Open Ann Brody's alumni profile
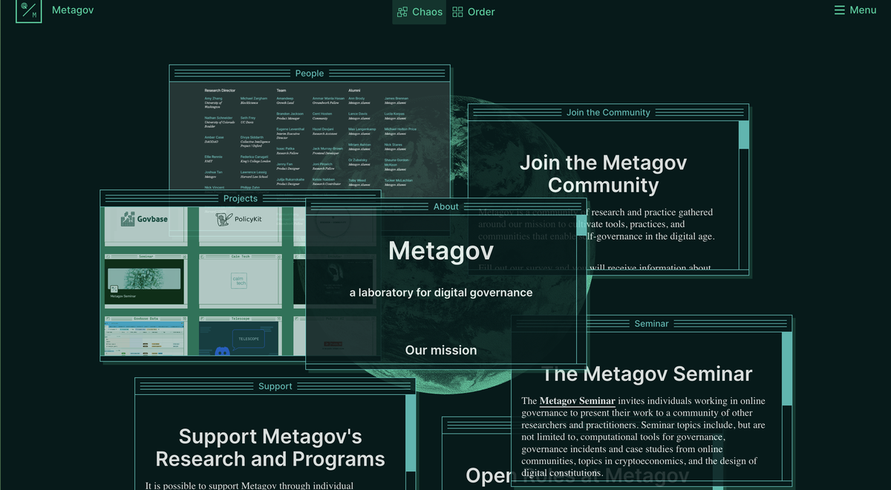This screenshot has height=490, width=891. (x=356, y=98)
